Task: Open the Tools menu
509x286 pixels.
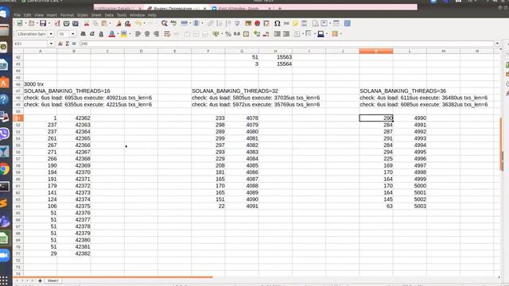Action: [122, 15]
